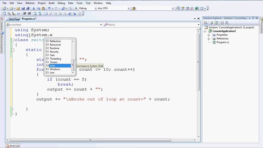Click the Increase Indent icon

tap(29, 14)
